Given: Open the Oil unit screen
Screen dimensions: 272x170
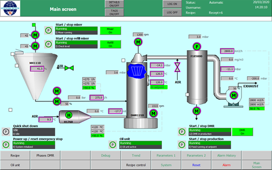Looking at the screenshot, I should 15,165.
